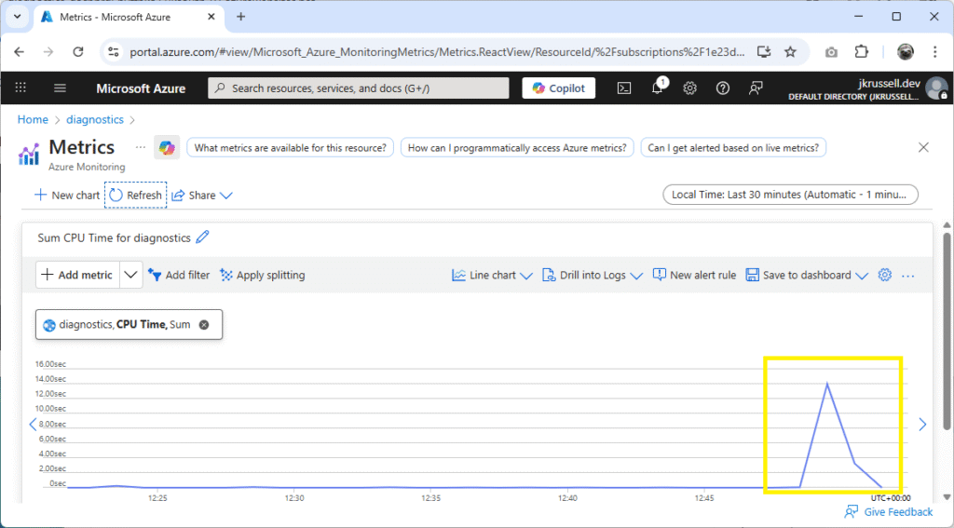Open the tab search dropdown arrow
Screen dimensions: 954x528
[x=17, y=17]
